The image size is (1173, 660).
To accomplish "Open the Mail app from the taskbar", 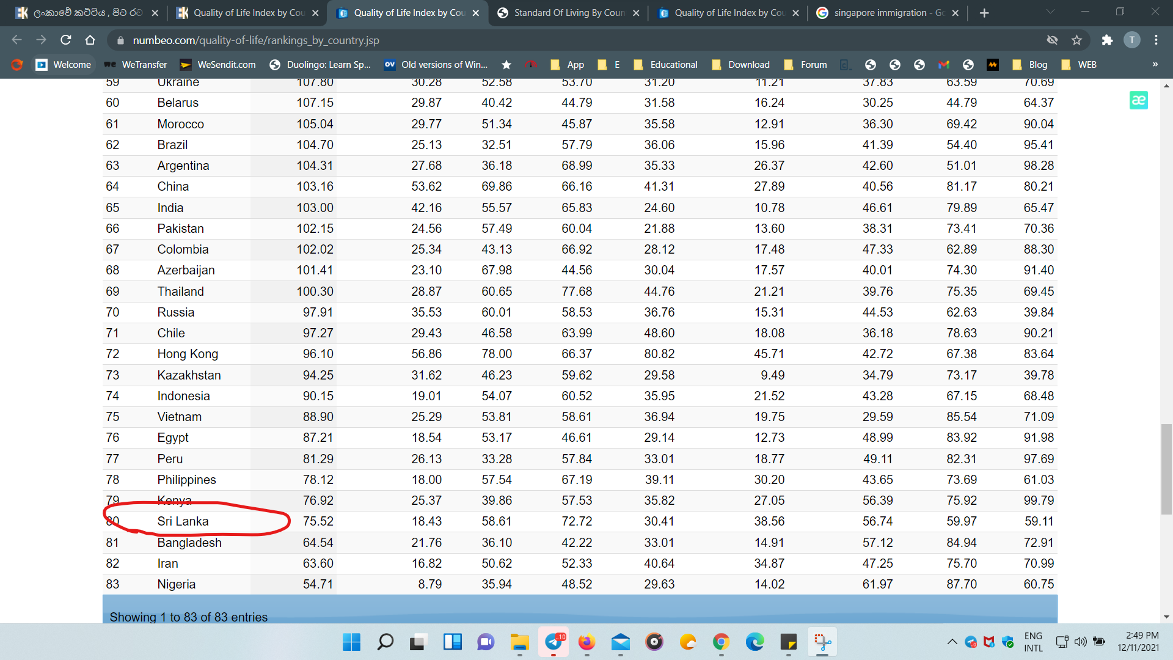I will (x=621, y=642).
